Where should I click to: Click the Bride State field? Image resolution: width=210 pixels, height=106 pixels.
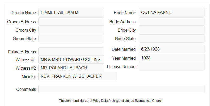[x=172, y=38]
